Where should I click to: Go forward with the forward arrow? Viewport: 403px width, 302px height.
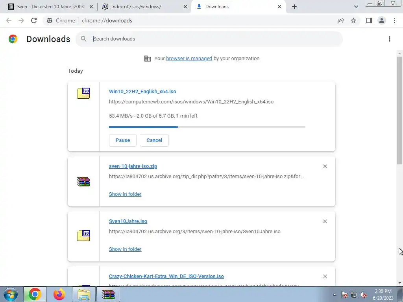click(21, 20)
